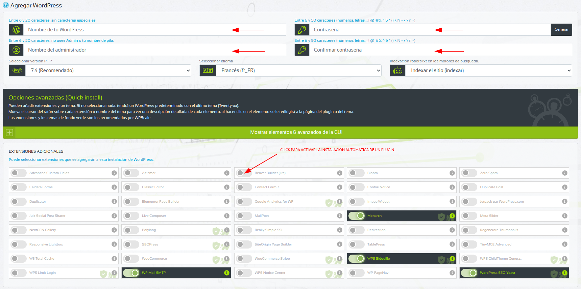The image size is (581, 289).
Task: Click the plus icon on the green bar
Action: 9,133
